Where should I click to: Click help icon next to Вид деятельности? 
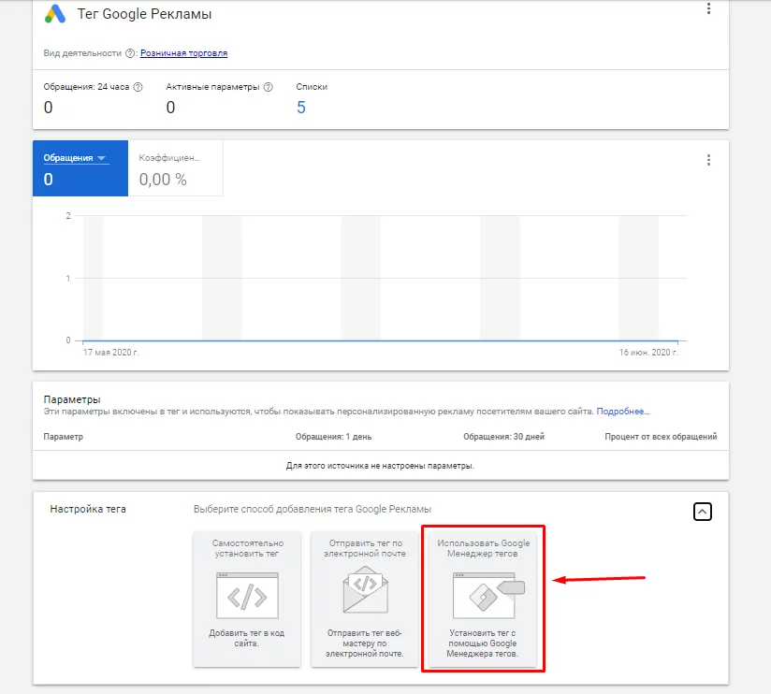(130, 53)
